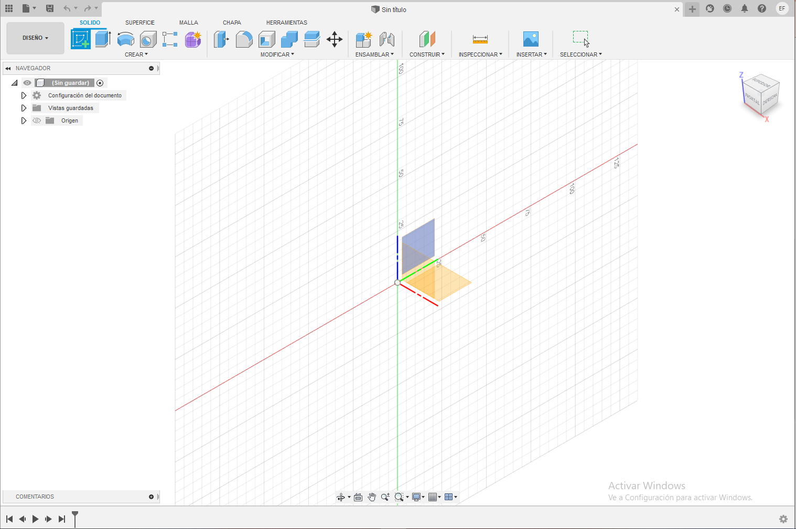Open the Measure tool under Inspeccionar
Viewport: 796px width, 529px height.
click(480, 39)
